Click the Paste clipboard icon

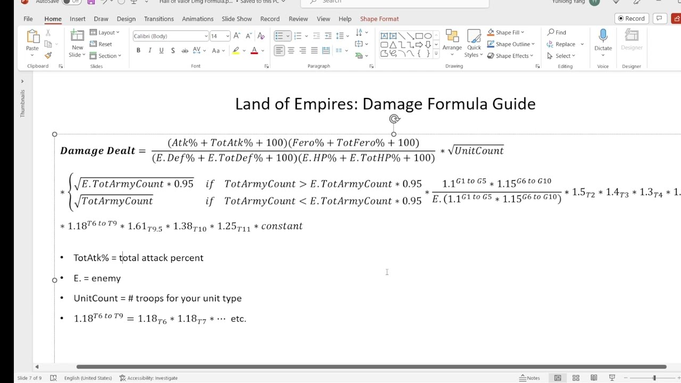pos(32,36)
